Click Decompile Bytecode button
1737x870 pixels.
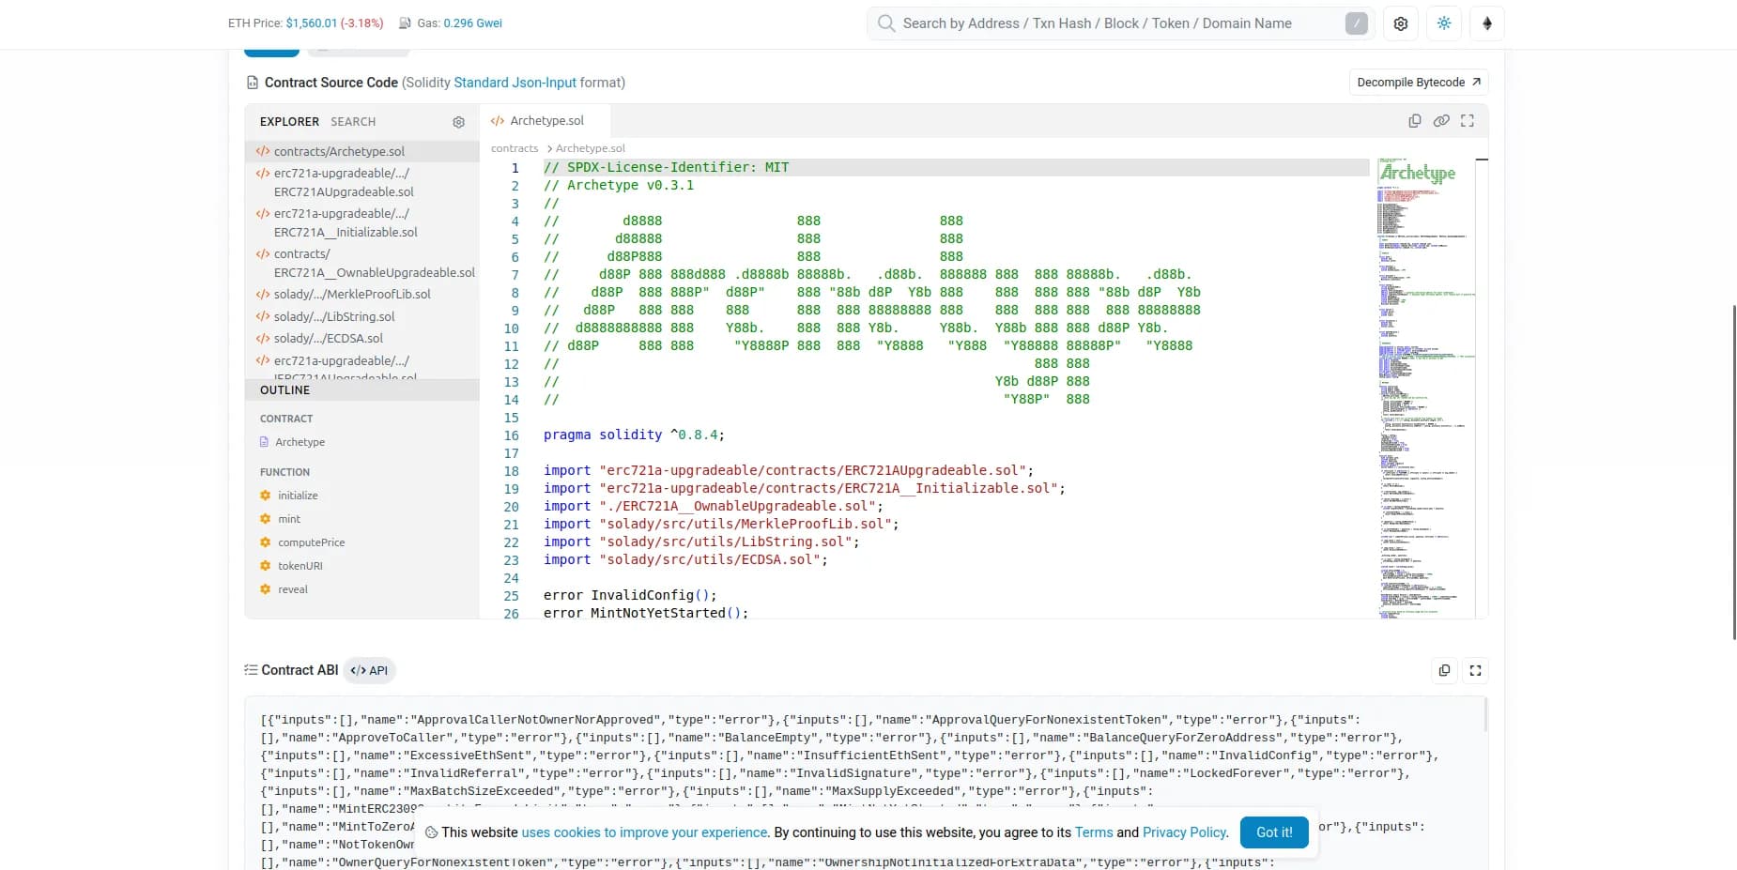pos(1418,83)
